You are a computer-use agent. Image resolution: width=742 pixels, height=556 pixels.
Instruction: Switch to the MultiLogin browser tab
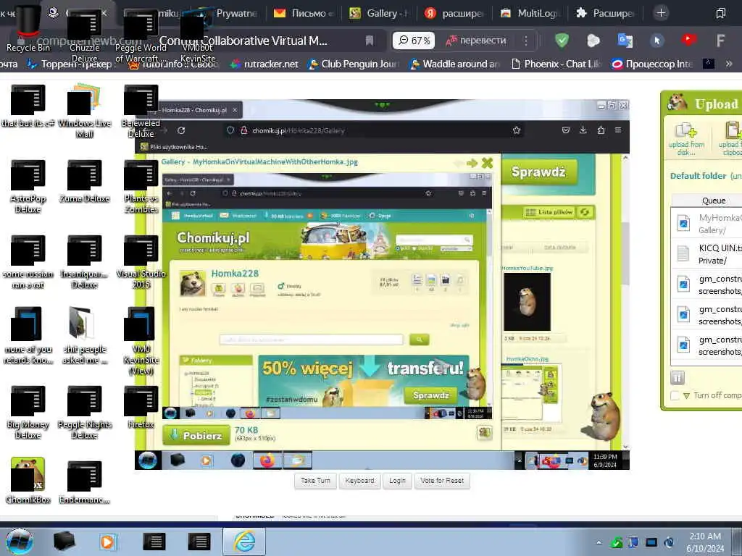click(530, 13)
